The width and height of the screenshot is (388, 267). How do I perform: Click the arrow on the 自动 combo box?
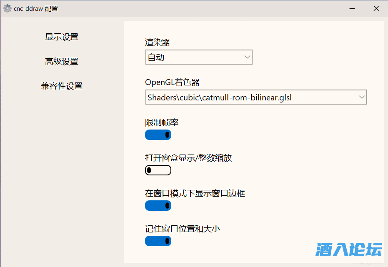pyautogui.click(x=247, y=57)
